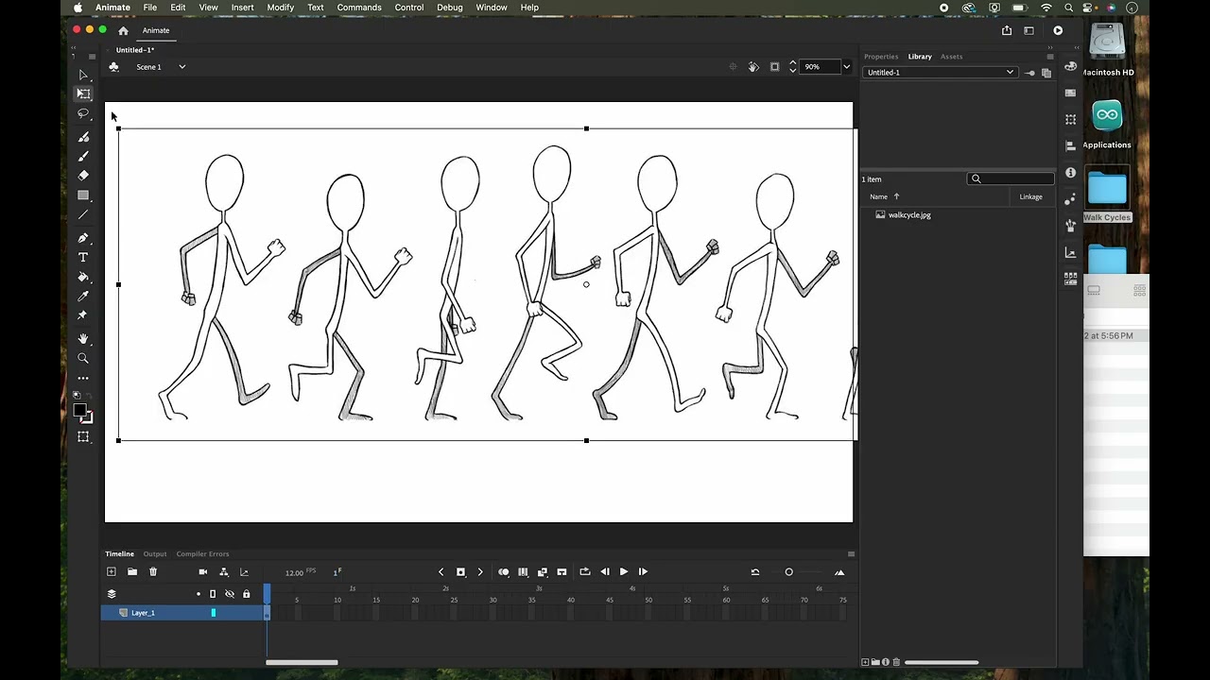
Task: Open the timeline panel options menu
Action: 851,554
